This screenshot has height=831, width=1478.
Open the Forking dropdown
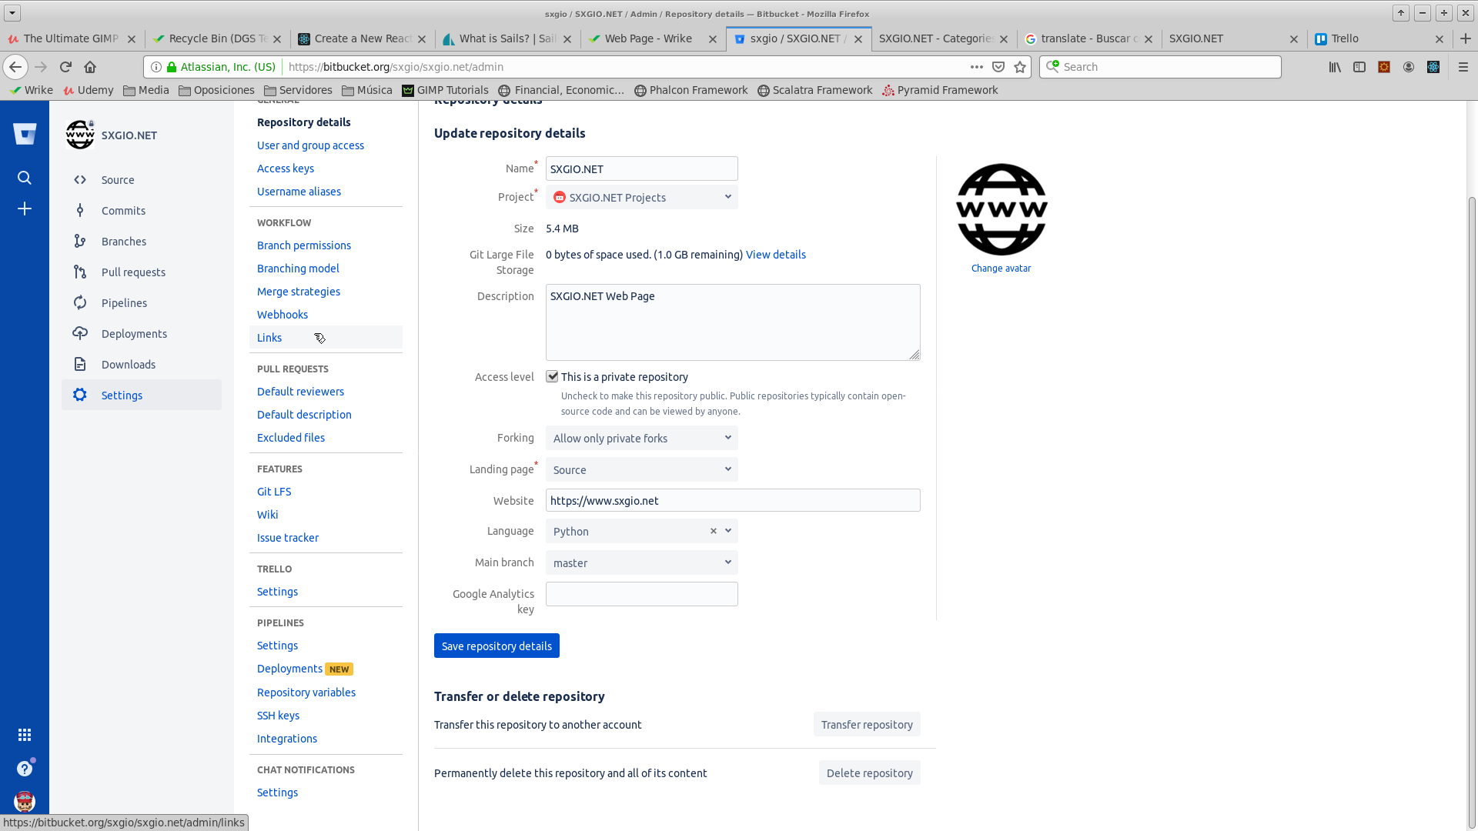click(641, 438)
